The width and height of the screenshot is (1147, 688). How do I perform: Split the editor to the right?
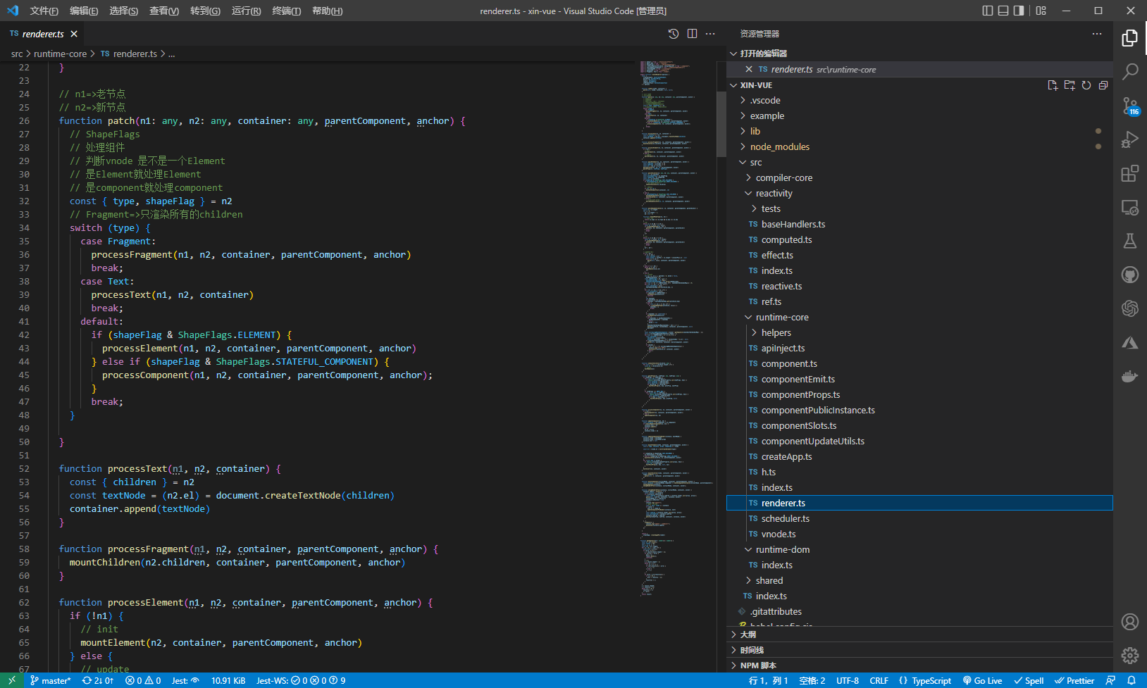pyautogui.click(x=692, y=34)
